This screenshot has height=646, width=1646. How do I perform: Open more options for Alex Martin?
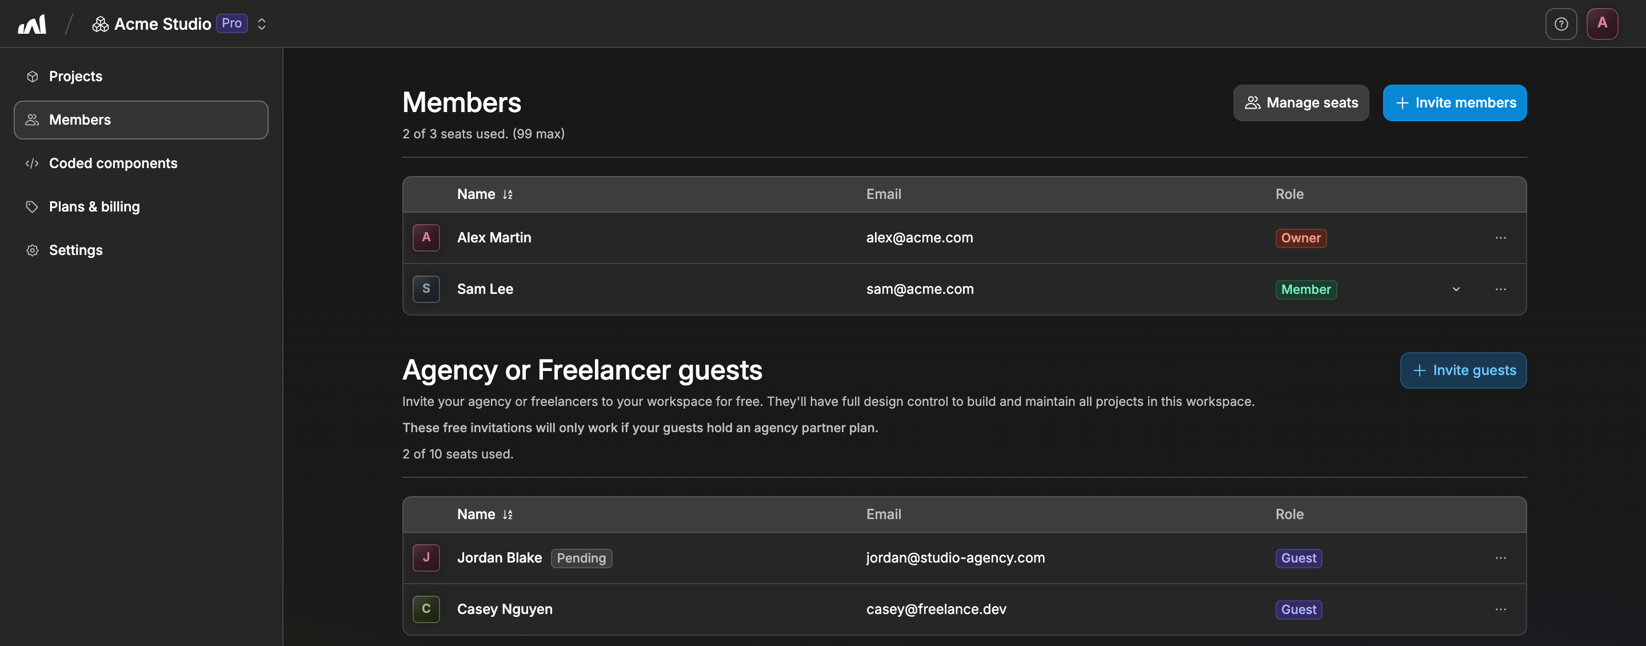pyautogui.click(x=1500, y=238)
